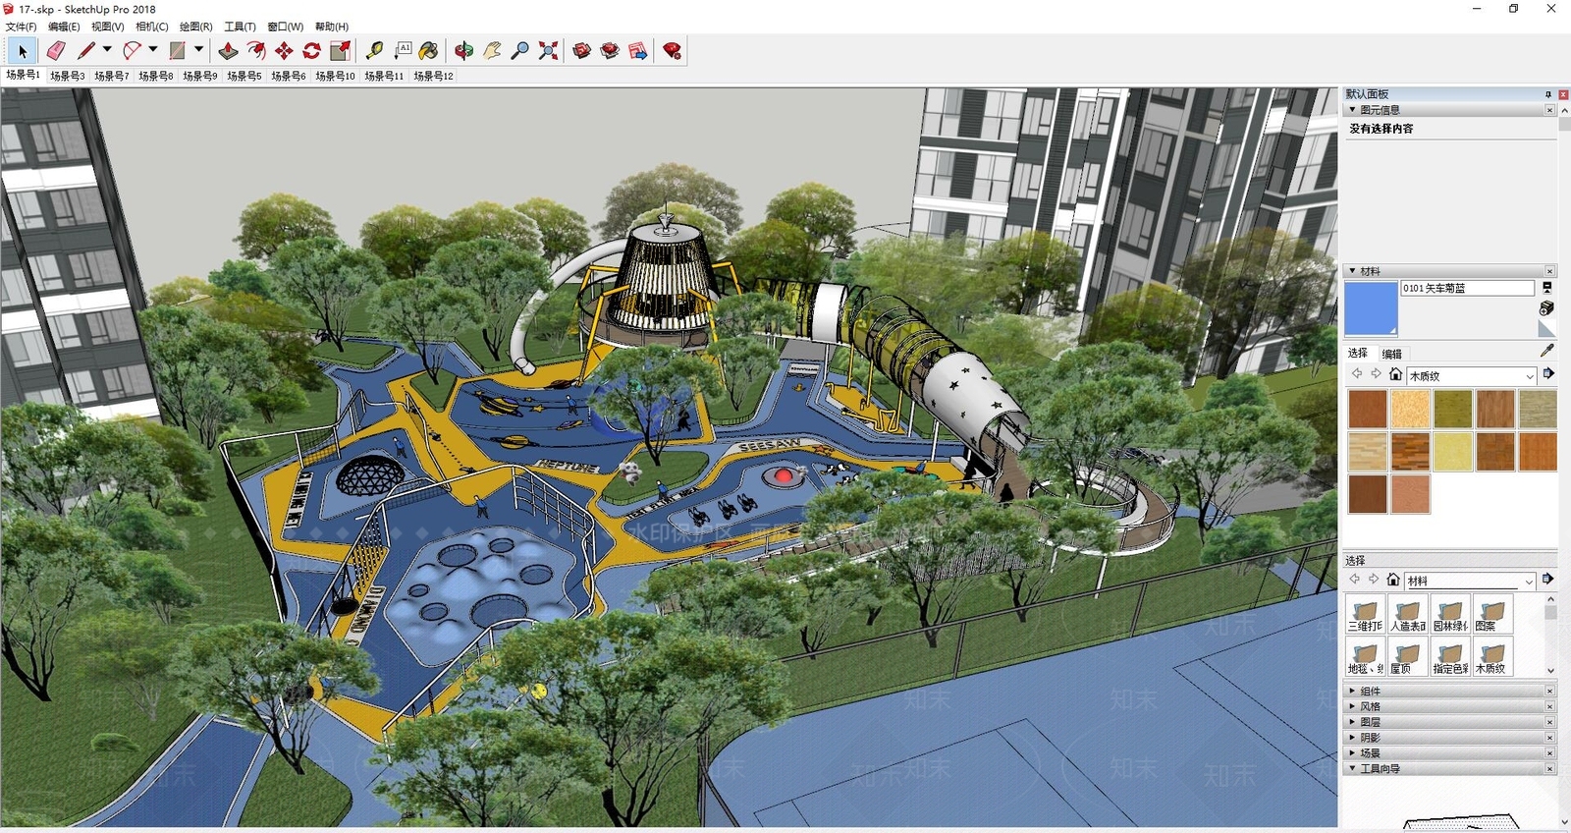Select the Rectangle shape tool
This screenshot has width=1571, height=833.
[178, 51]
